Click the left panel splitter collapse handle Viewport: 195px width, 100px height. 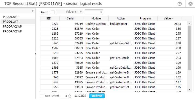[x=35, y=54]
